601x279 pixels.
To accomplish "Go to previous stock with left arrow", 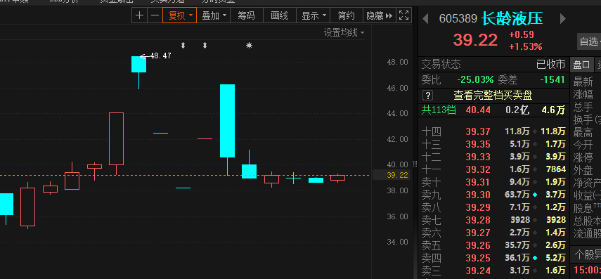I will click(x=425, y=18).
